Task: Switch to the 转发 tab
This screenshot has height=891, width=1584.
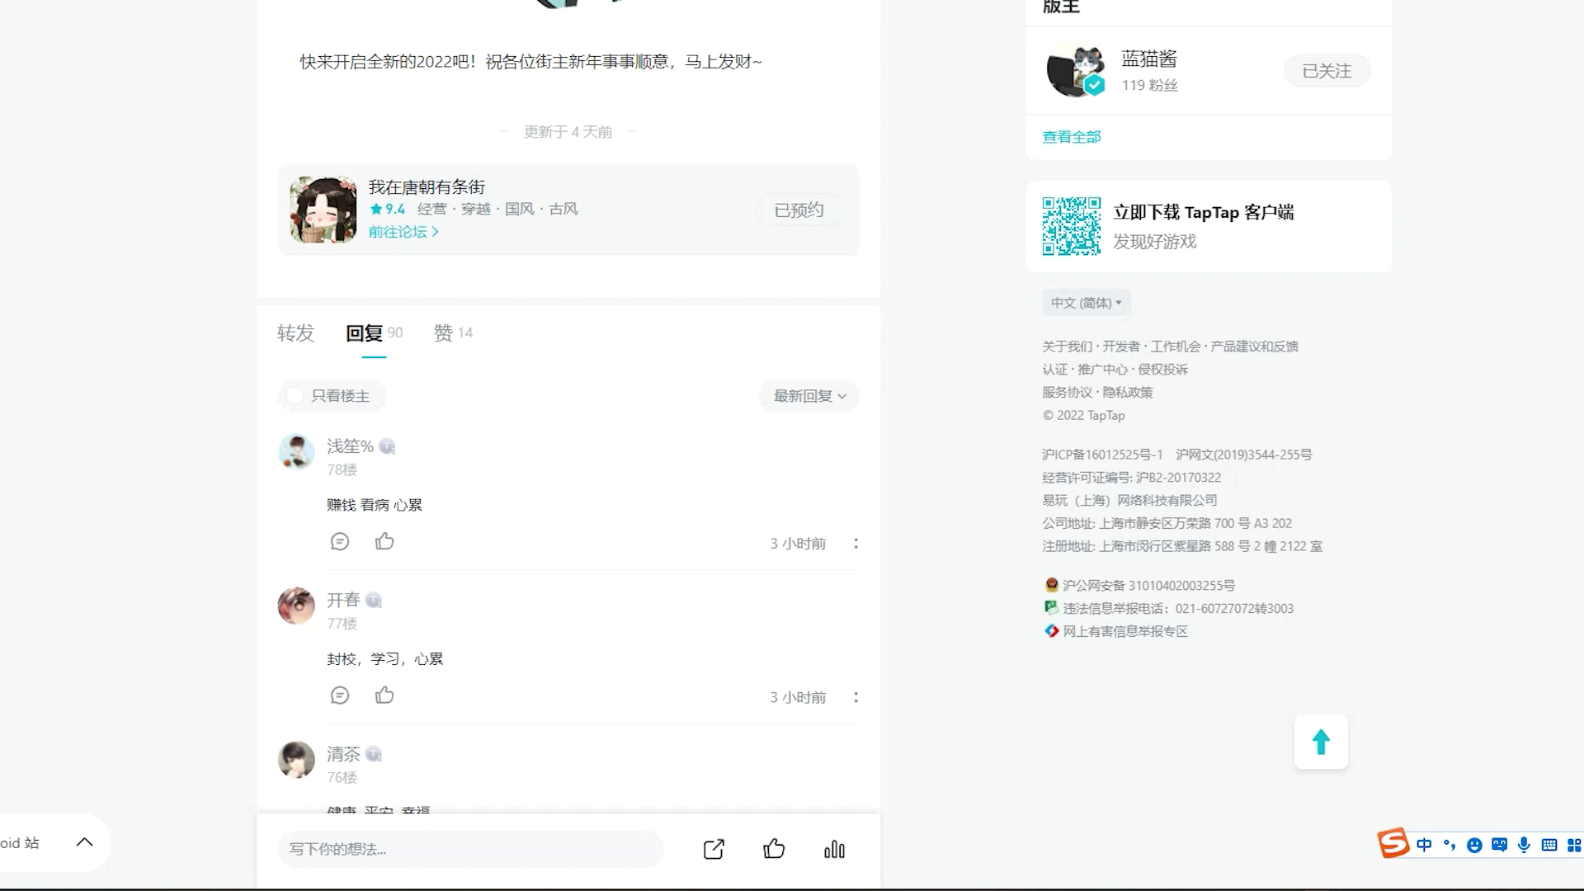Action: [295, 333]
